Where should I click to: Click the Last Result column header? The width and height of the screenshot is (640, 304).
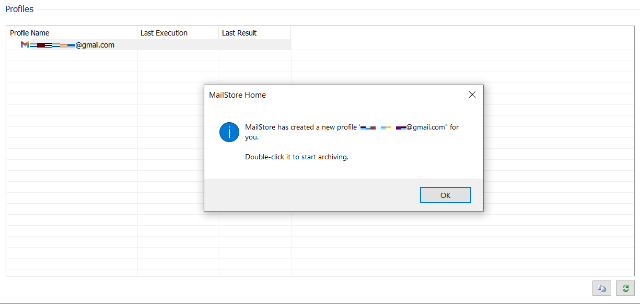point(239,33)
